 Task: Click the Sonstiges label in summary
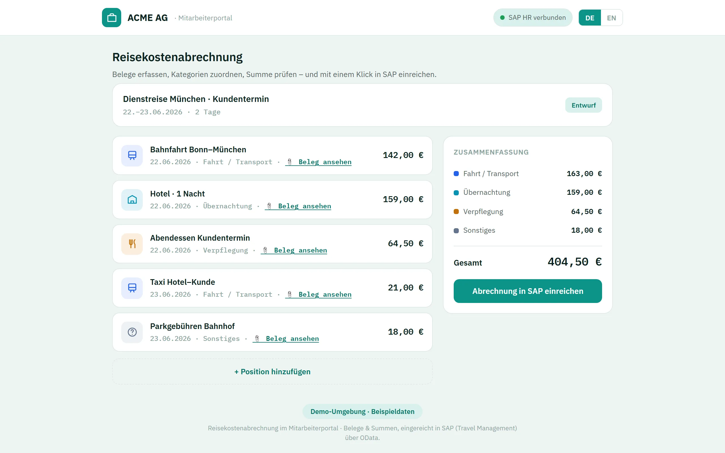point(479,230)
